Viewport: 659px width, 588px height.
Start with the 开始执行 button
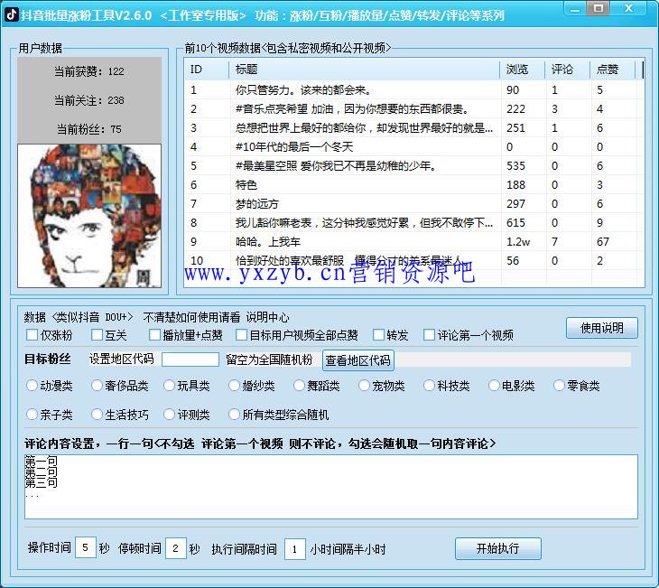pyautogui.click(x=498, y=548)
